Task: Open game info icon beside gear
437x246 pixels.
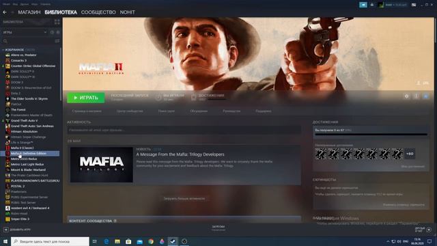Action: [416, 96]
